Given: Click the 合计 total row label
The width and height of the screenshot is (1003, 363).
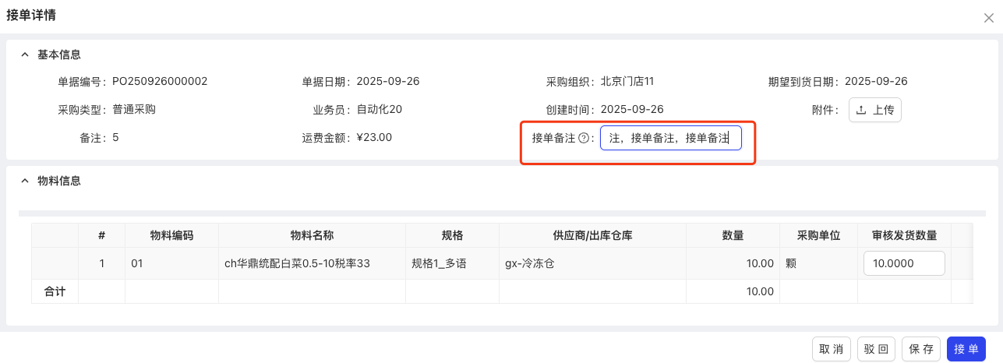Looking at the screenshot, I should point(55,291).
